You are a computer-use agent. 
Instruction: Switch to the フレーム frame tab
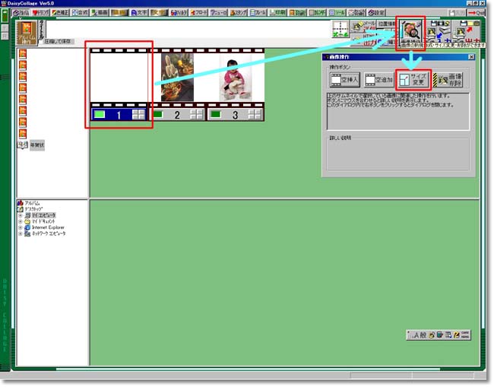(x=258, y=13)
